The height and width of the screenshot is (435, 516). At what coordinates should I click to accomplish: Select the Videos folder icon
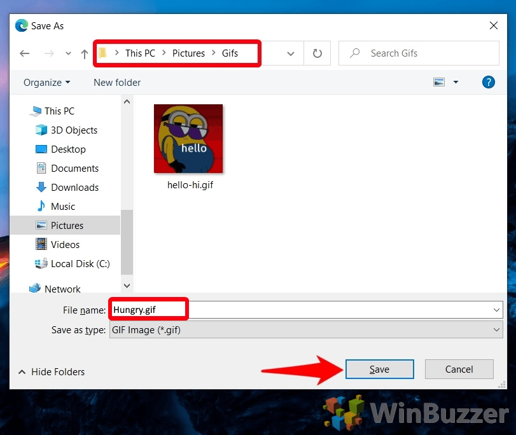[41, 244]
